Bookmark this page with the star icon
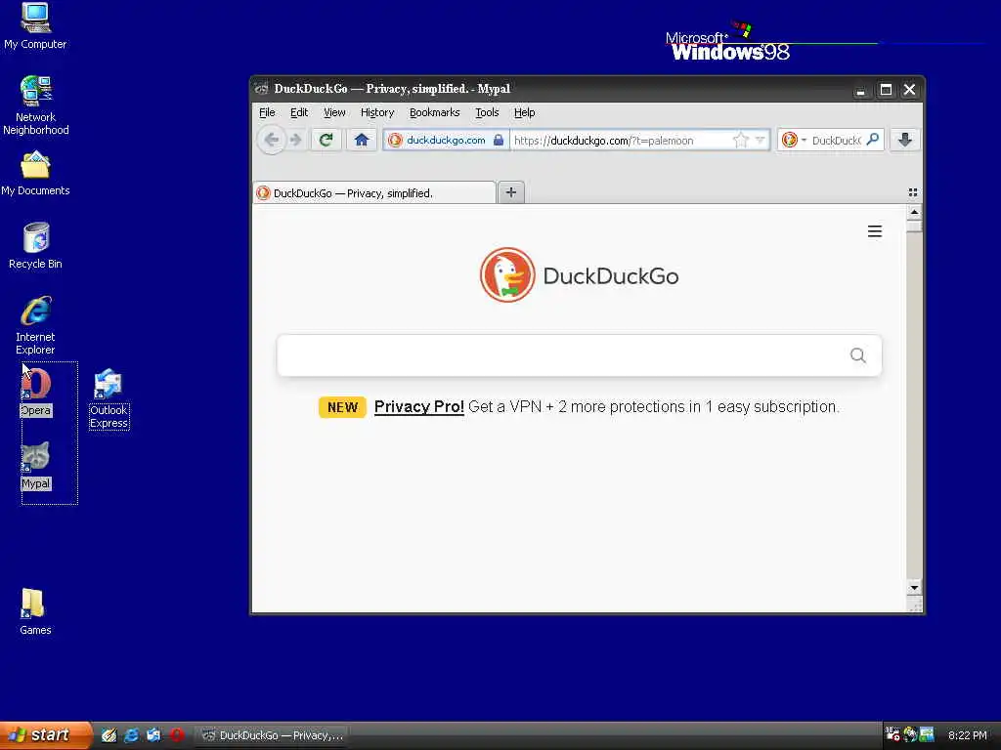Image resolution: width=1001 pixels, height=750 pixels. tap(741, 140)
